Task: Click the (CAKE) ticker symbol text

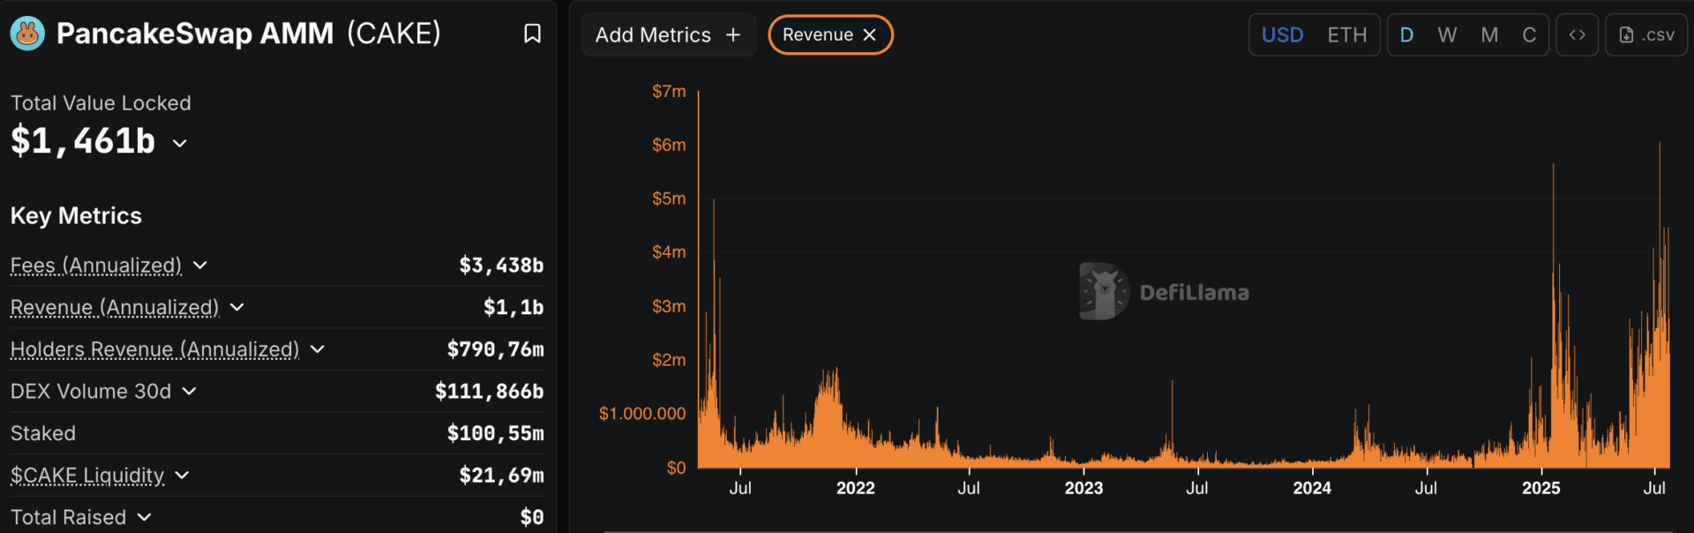Action: tap(394, 34)
